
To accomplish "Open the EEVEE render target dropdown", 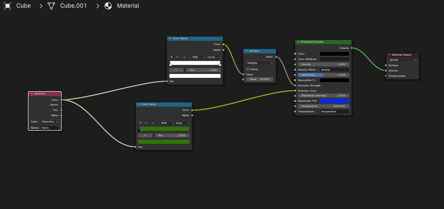I will pyautogui.click(x=403, y=60).
